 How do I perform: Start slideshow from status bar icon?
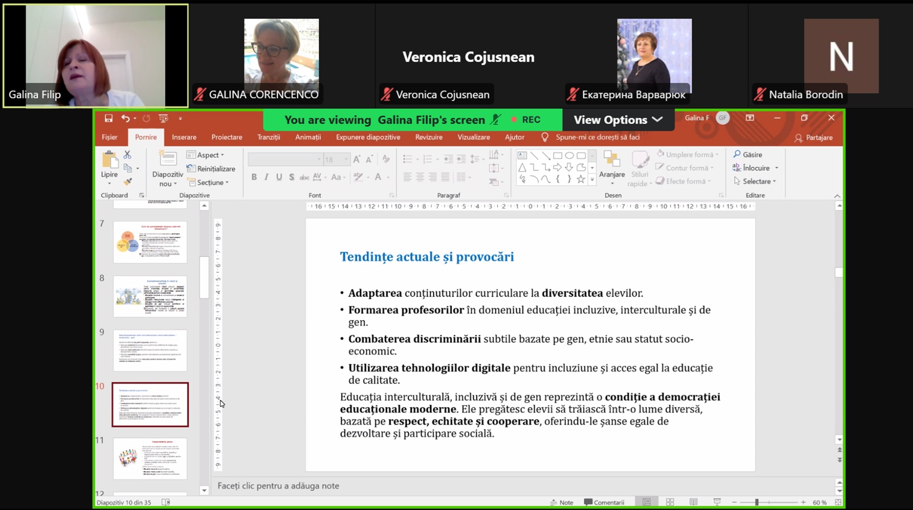click(717, 502)
